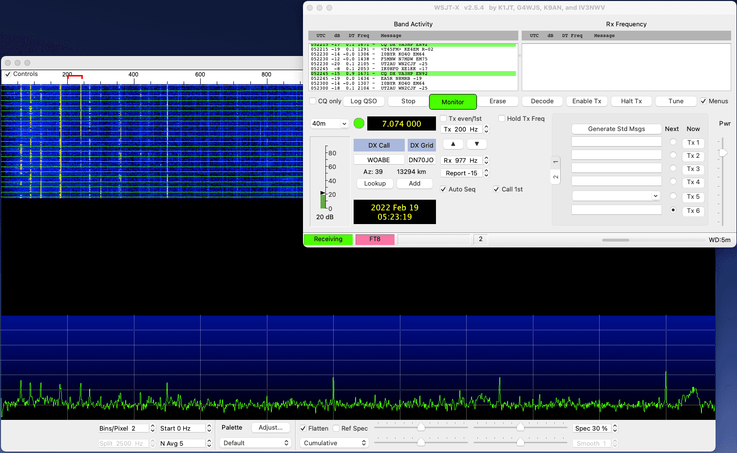
Task: Click the green status indicator beside 40m band
Action: tap(359, 123)
